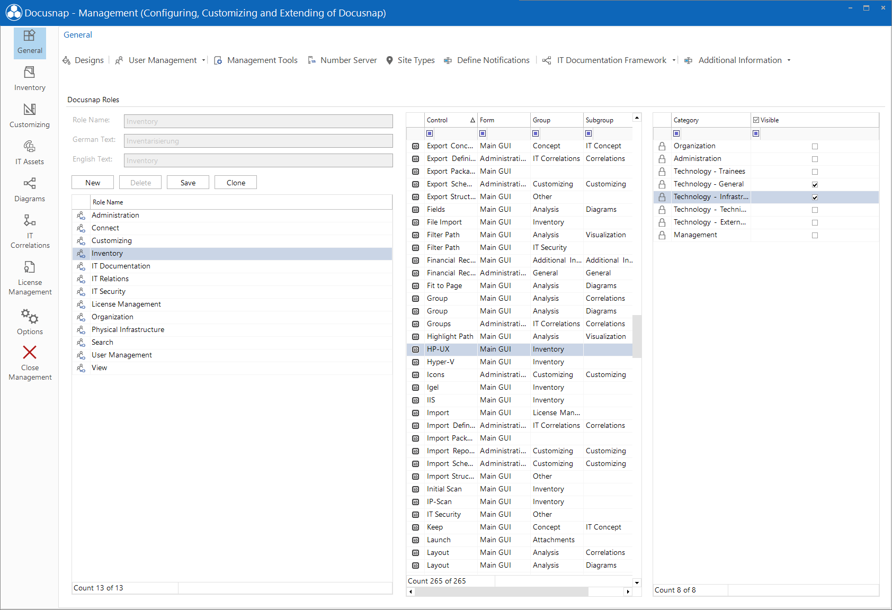Click the Clone role button
The height and width of the screenshot is (610, 892).
236,183
